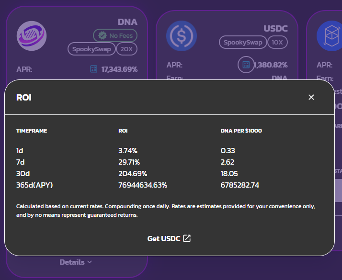Screen dimensions: 342x280
Task: Click the 204.69% ROI value
Action: tap(133, 174)
